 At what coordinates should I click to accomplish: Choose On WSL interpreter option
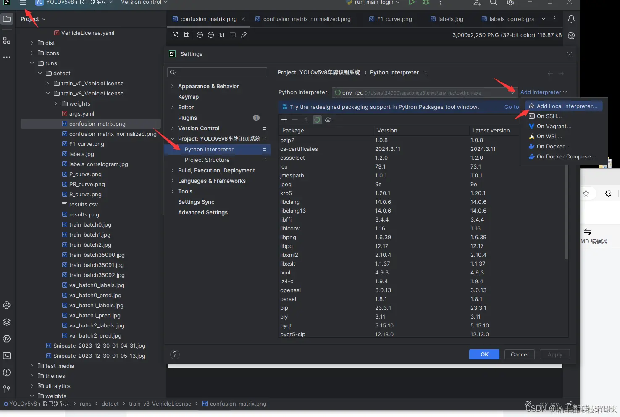[564, 136]
